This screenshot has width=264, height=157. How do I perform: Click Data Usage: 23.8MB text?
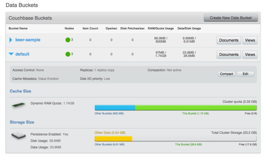(46, 147)
